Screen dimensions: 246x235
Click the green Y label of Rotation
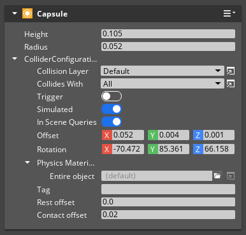pos(153,149)
